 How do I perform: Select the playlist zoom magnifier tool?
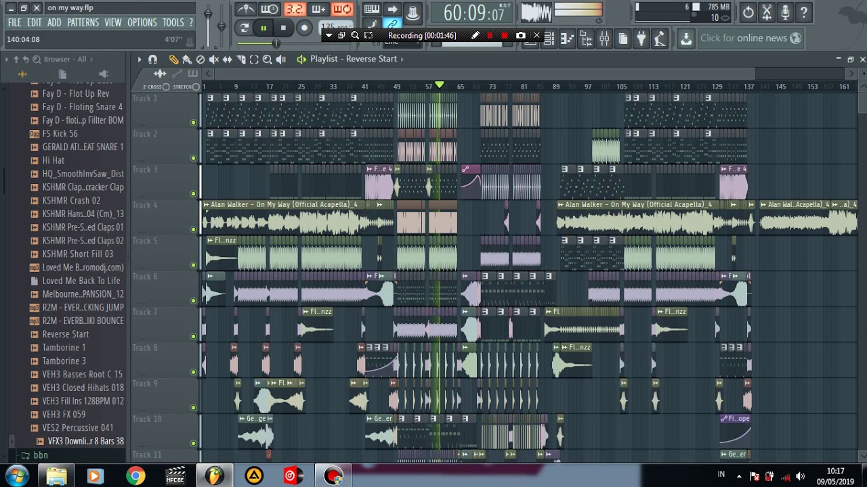click(267, 60)
